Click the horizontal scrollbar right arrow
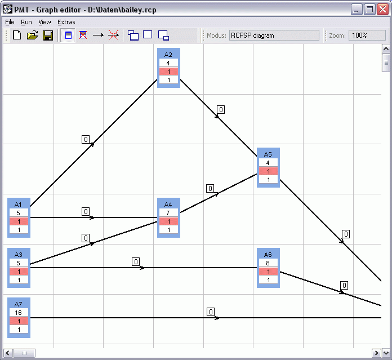The height and width of the screenshot is (360, 392). tap(376, 353)
